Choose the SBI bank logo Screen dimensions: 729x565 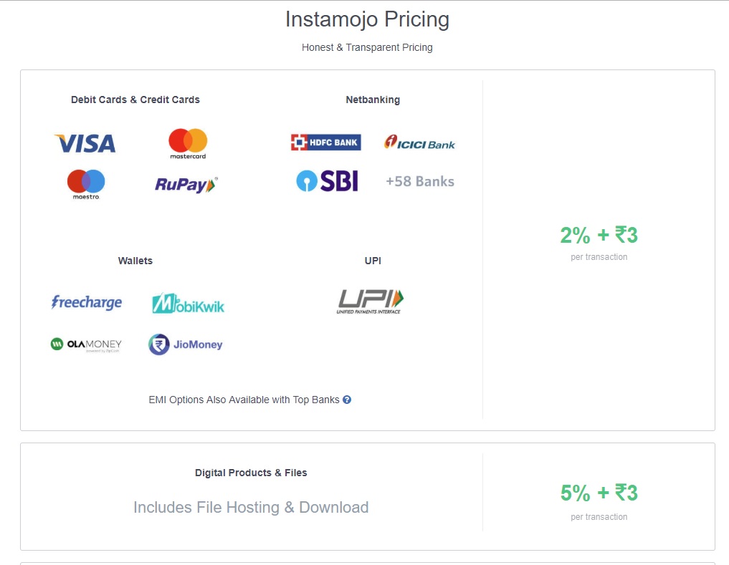328,180
